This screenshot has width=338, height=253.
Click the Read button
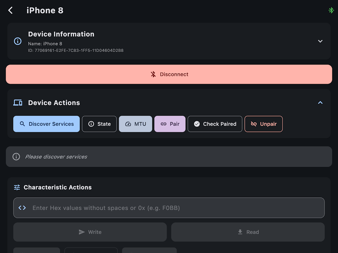point(248,232)
